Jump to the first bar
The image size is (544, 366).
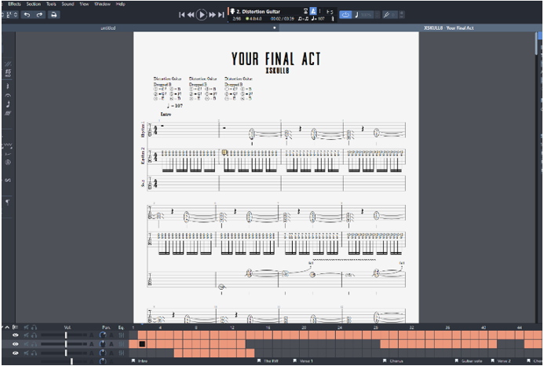coord(181,15)
